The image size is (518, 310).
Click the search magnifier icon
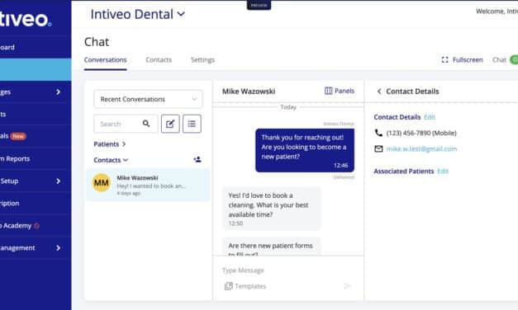pyautogui.click(x=146, y=124)
